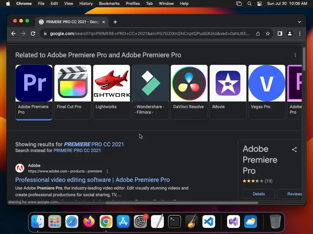Reload the current Google search page
Screen dimensions: 313x234
(33, 34)
